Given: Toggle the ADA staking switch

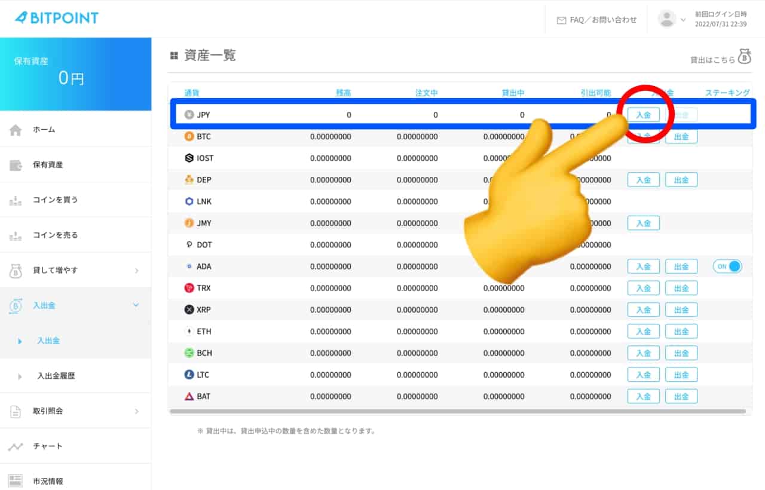Looking at the screenshot, I should (x=727, y=267).
